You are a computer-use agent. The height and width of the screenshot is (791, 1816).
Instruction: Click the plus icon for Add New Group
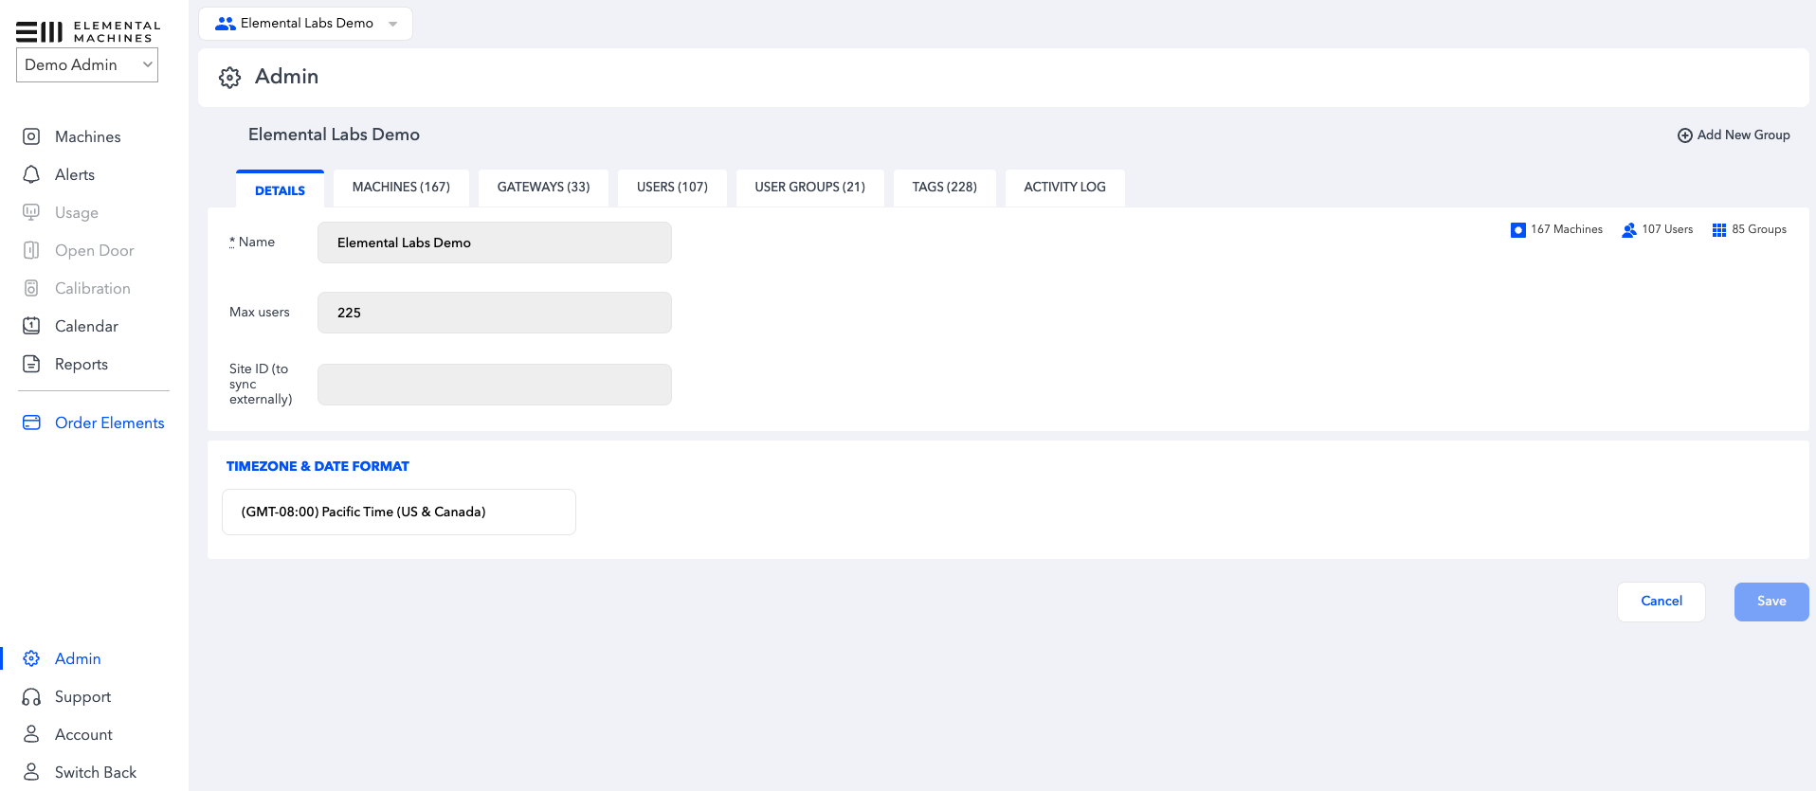(1685, 135)
